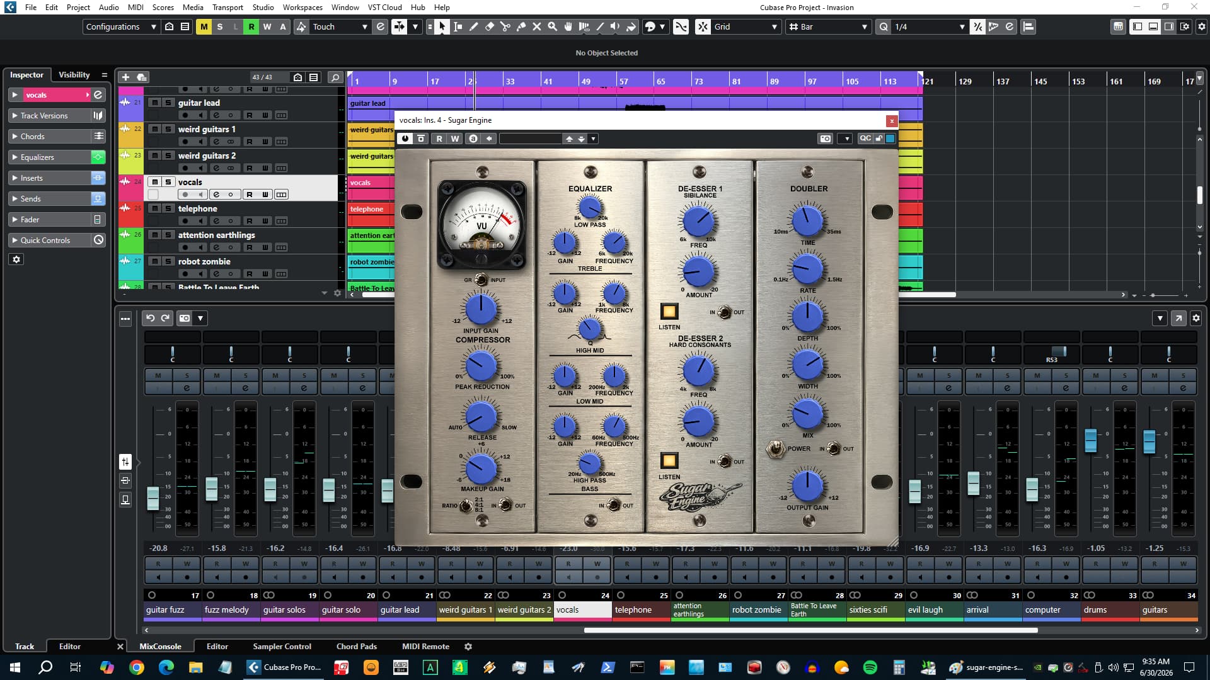Select the Object Selection arrow tool
The image size is (1210, 680).
(442, 26)
